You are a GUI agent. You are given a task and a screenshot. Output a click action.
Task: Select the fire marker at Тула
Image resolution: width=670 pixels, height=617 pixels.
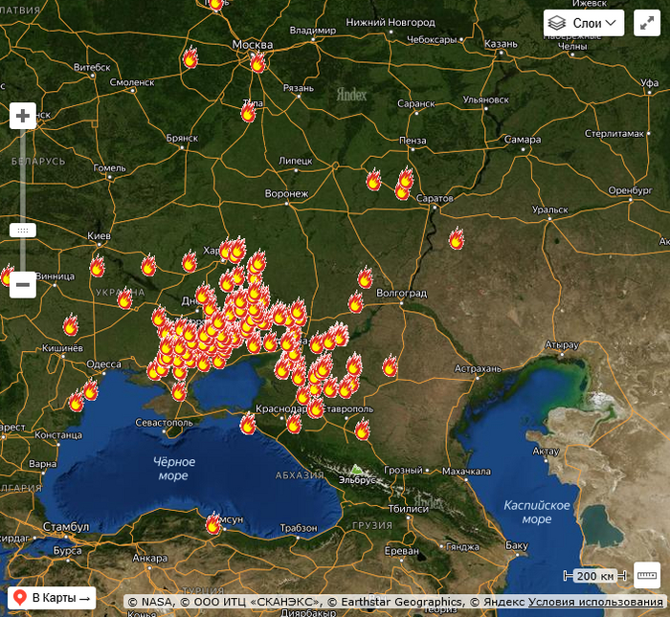[x=249, y=112]
